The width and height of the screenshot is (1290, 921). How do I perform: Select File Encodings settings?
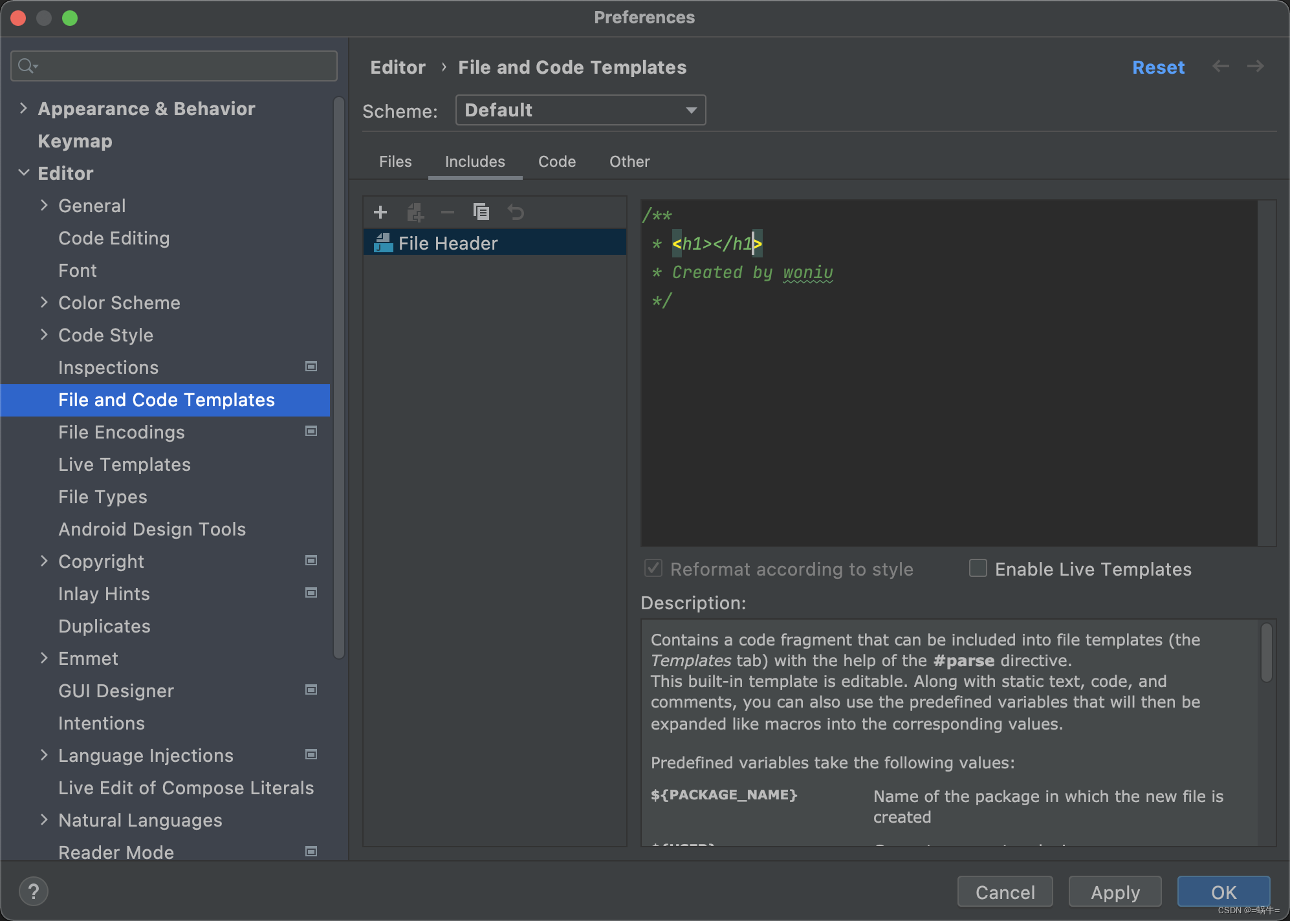coord(122,432)
